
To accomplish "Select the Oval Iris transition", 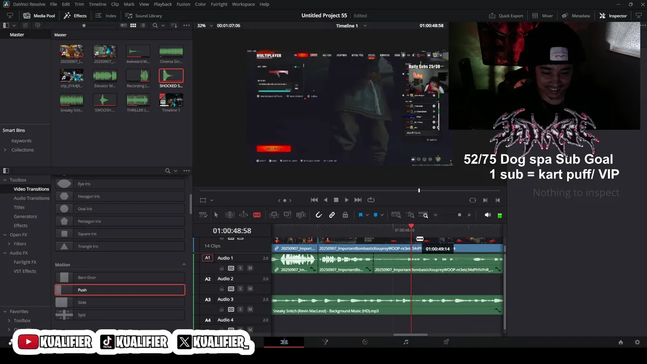I will (x=120, y=208).
